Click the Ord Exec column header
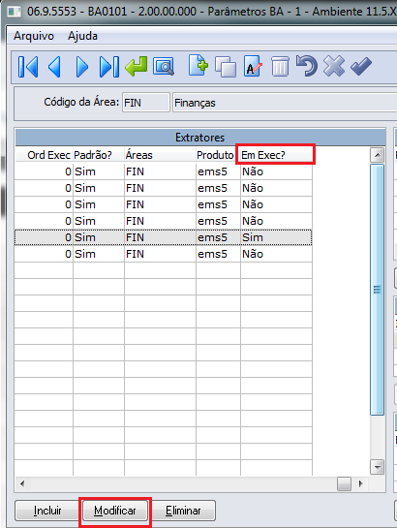The width and height of the screenshot is (397, 528). [44, 155]
